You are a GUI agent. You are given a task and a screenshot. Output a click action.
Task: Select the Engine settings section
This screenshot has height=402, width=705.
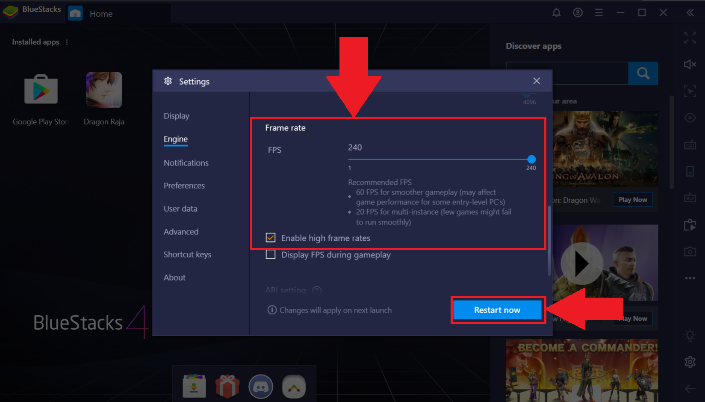pos(176,139)
